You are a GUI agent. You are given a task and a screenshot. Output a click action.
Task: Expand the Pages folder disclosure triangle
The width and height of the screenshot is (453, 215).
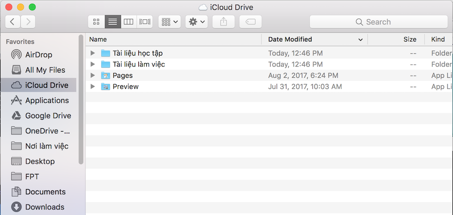click(92, 75)
